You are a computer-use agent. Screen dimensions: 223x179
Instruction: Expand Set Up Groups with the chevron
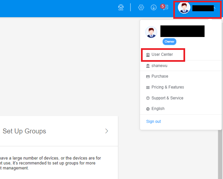[107, 131]
